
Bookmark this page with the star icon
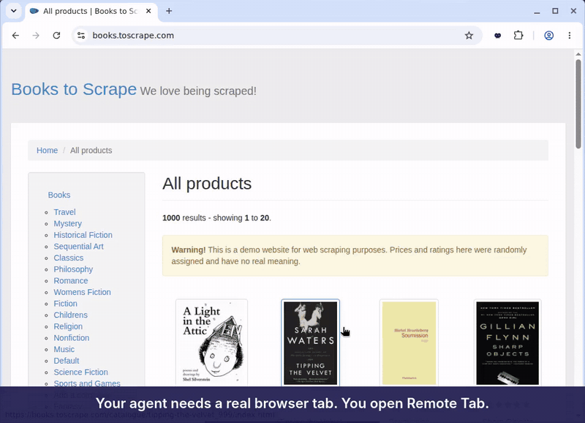469,35
